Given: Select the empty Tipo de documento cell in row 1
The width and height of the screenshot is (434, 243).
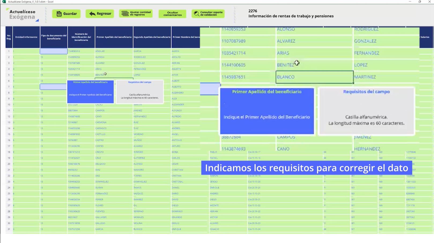Looking at the screenshot, I should [54, 51].
